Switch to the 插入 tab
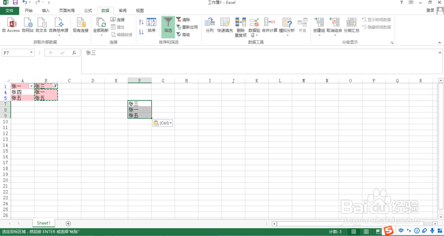444x236 pixels. tap(46, 11)
